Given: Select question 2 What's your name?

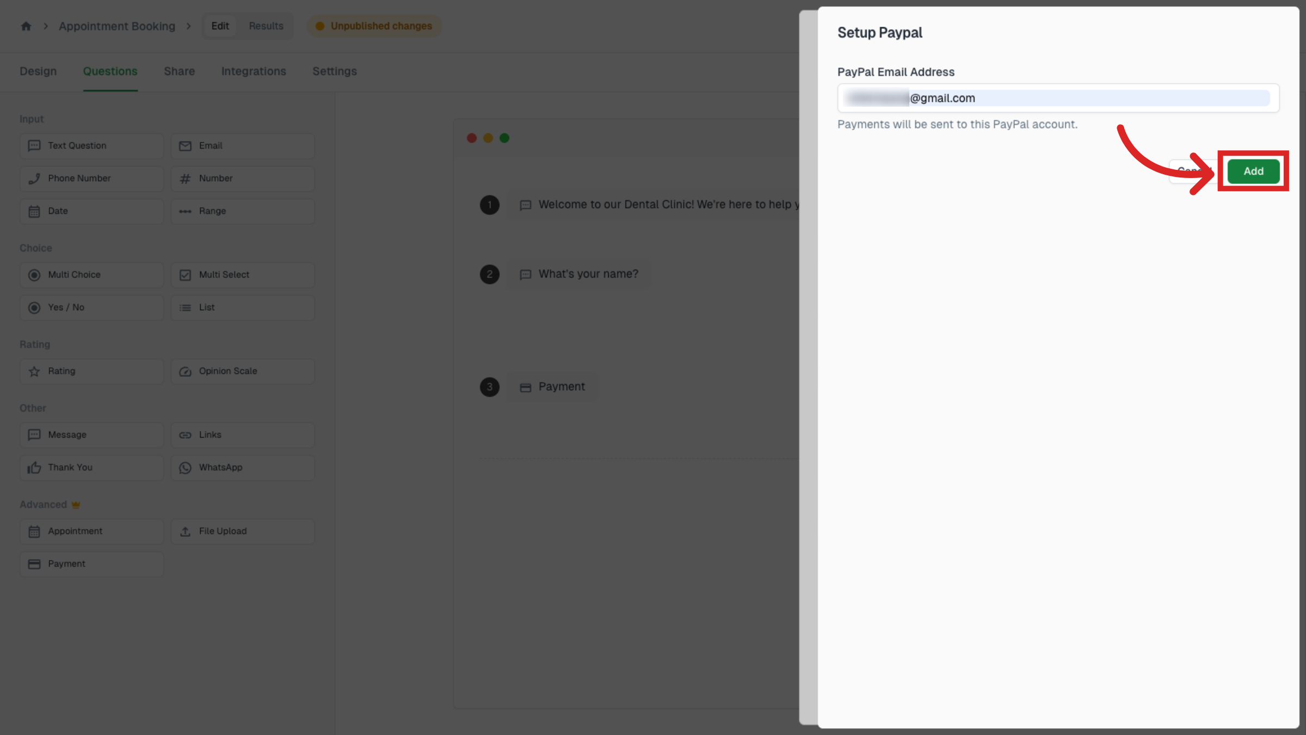Looking at the screenshot, I should pyautogui.click(x=579, y=274).
